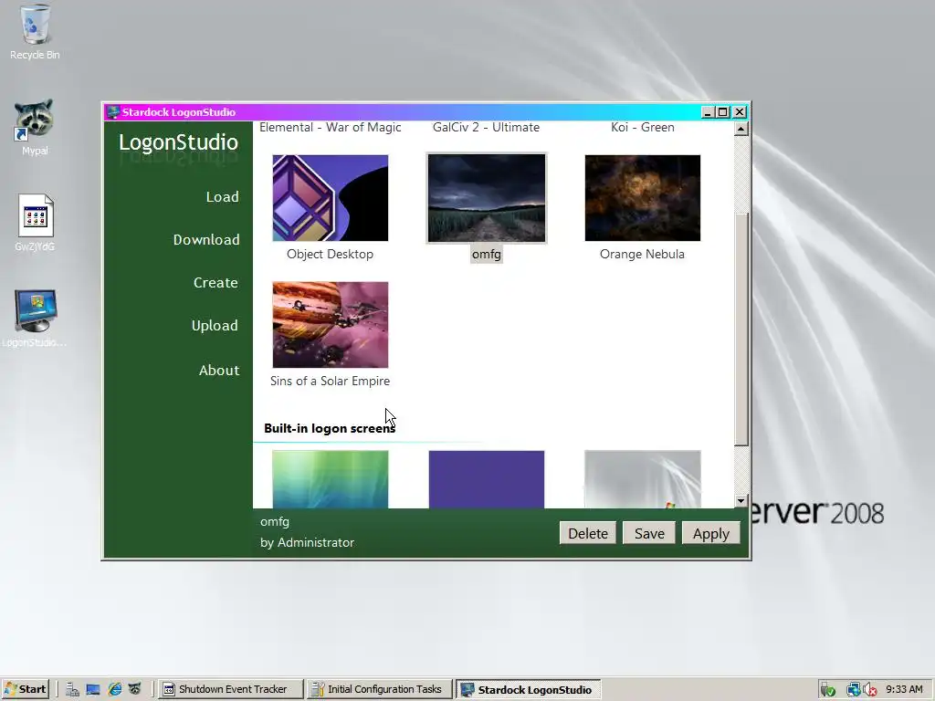Select the gray Server built-in logon thumbnail
Viewport: 935px width, 701px height.
tap(643, 479)
